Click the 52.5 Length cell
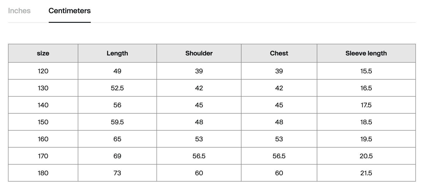 click(x=117, y=88)
